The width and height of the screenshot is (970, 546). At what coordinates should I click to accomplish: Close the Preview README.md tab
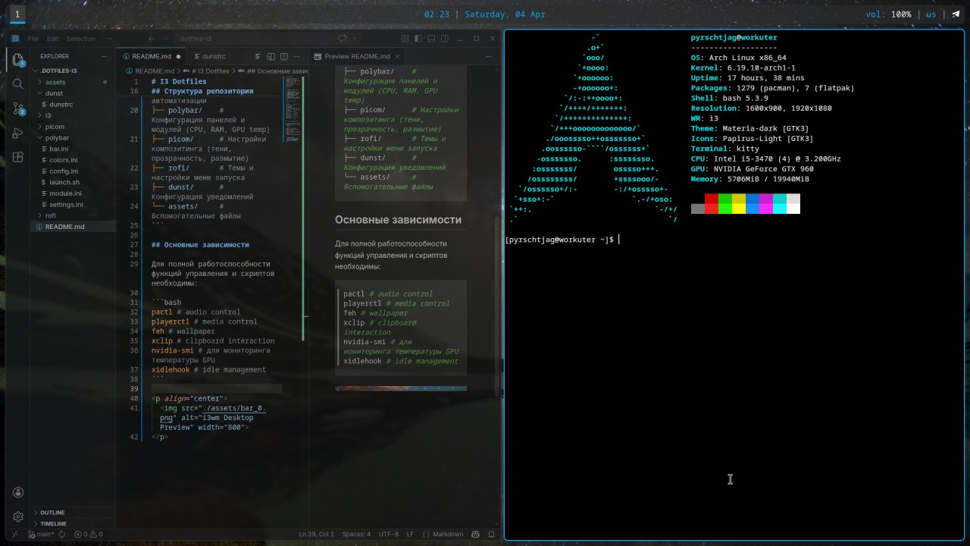click(397, 56)
